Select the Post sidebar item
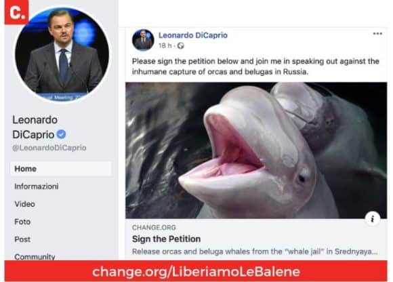The width and height of the screenshot is (393, 282). pos(22,239)
